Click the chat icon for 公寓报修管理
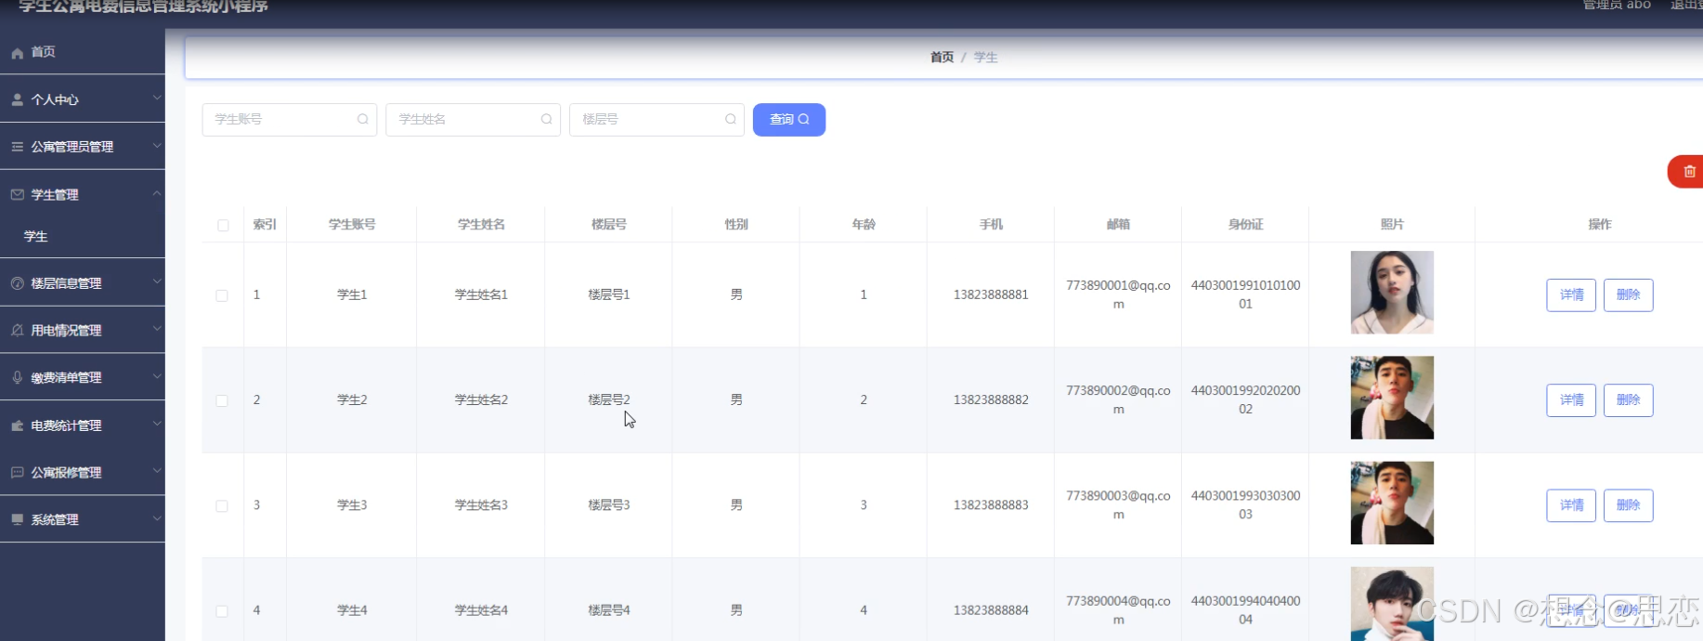 pyautogui.click(x=18, y=472)
